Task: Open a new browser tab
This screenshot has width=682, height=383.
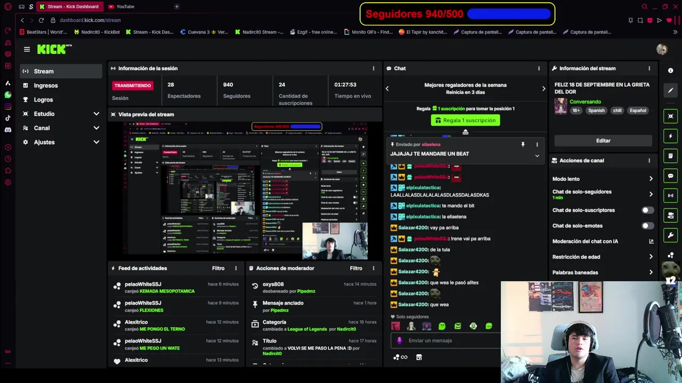Action: point(176,6)
